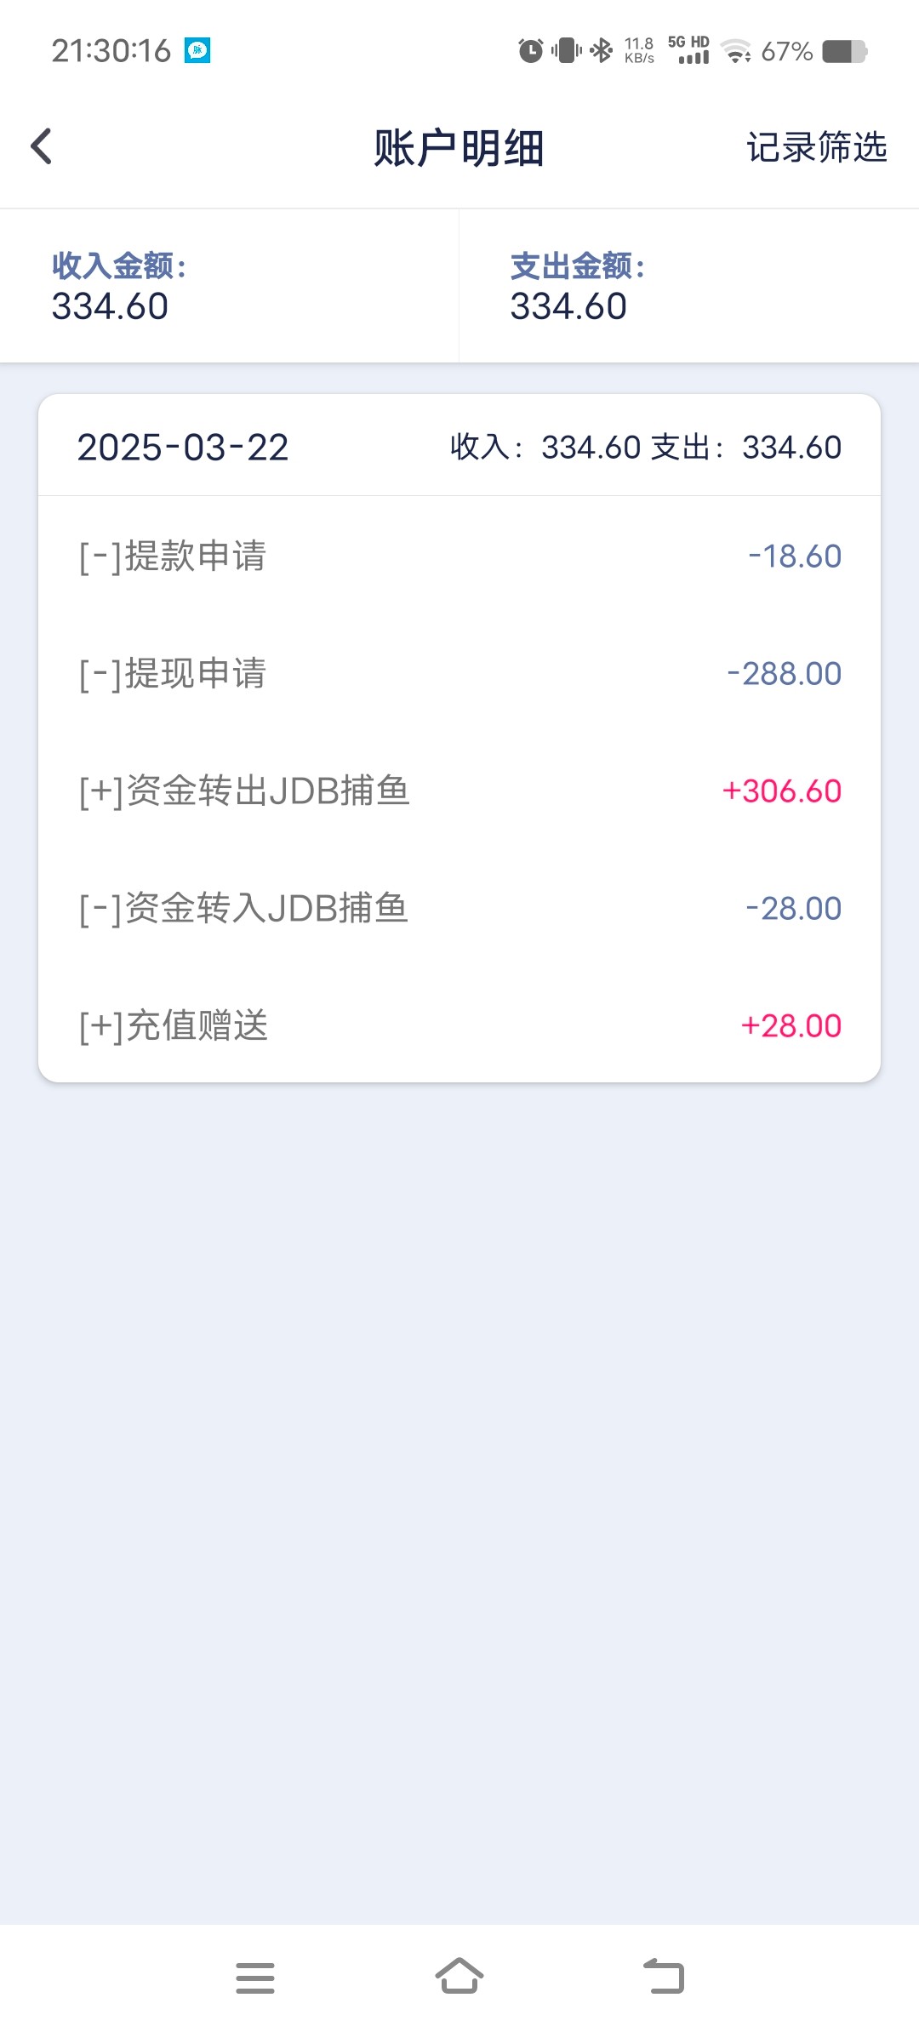
Task: Tap the +306.60 amount value
Action: [782, 791]
